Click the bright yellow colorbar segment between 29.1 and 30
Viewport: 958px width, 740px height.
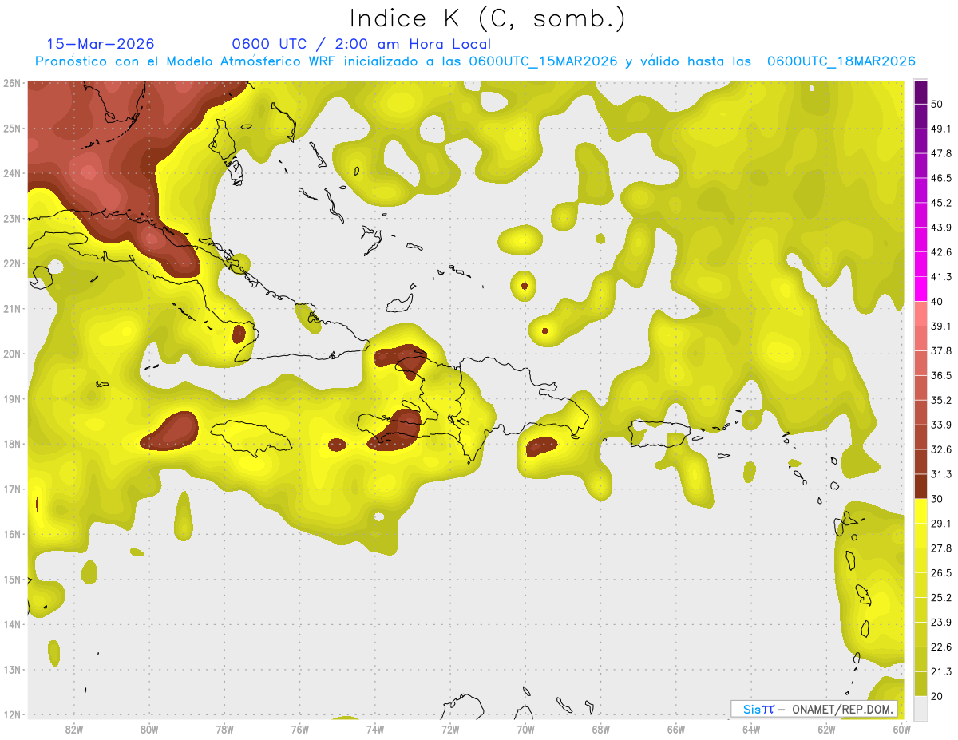point(920,511)
